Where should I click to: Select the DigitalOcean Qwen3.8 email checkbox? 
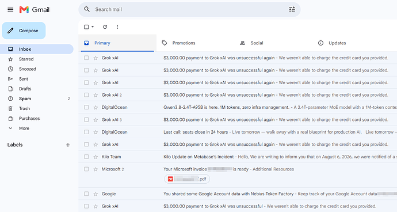[x=86, y=107]
